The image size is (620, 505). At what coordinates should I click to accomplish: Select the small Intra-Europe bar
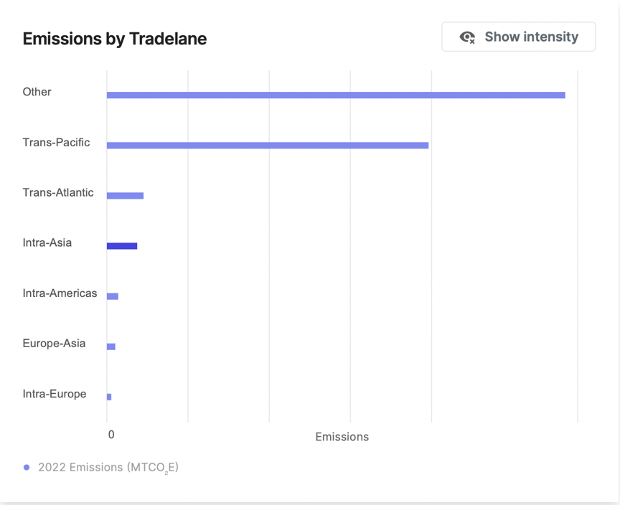(109, 397)
